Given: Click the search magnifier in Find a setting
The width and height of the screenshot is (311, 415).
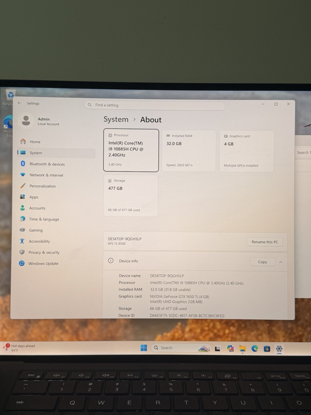Looking at the screenshot, I should (90, 105).
